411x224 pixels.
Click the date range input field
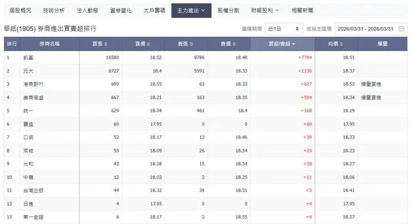click(x=371, y=29)
